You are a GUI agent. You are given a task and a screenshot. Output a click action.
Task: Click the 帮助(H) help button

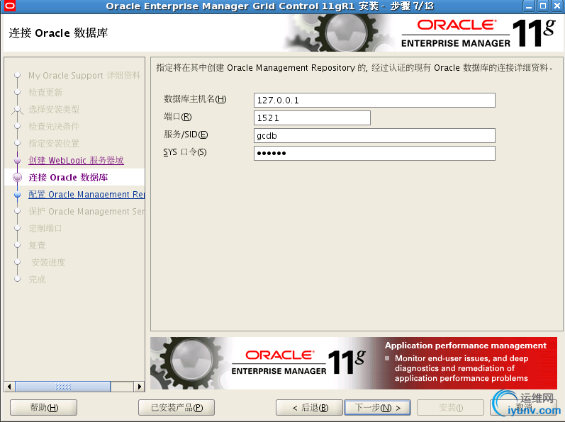click(44, 408)
